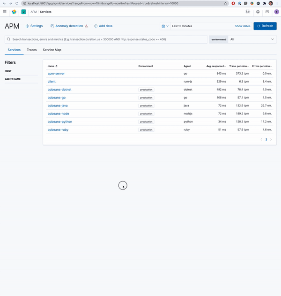281x296 pixels.
Task: Focus the transactions search query field
Action: [x=108, y=39]
